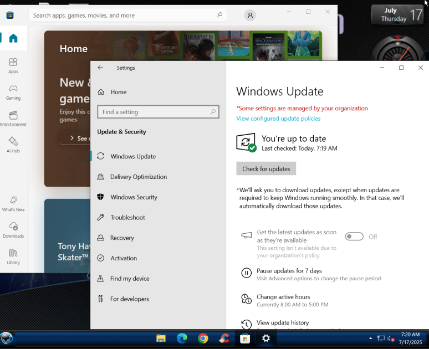Click the Find a setting search icon
This screenshot has width=429, height=349.
(213, 111)
